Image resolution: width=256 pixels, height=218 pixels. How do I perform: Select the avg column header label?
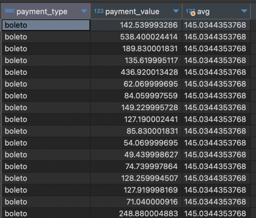203,12
